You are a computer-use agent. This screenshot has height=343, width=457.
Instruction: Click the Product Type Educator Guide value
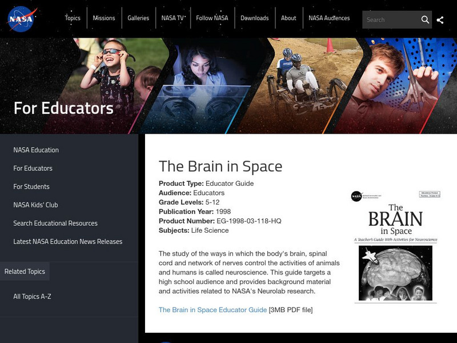pos(230,184)
